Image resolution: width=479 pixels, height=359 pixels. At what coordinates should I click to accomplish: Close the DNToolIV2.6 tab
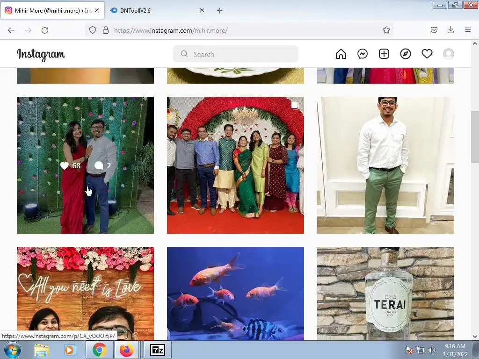(x=202, y=10)
